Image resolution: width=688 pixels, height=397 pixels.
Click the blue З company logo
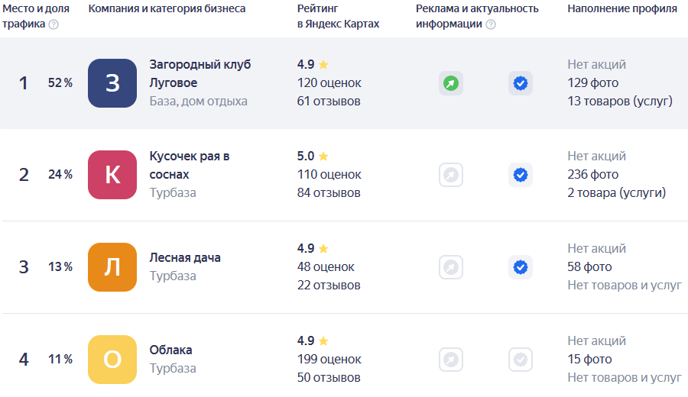[112, 82]
